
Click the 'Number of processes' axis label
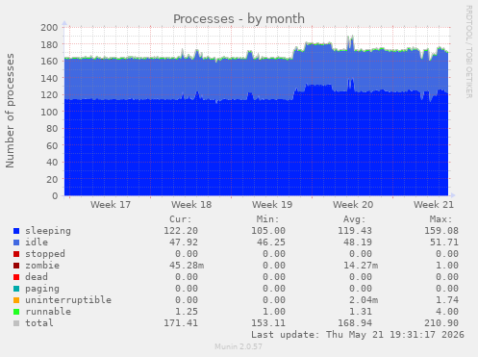pos(10,111)
